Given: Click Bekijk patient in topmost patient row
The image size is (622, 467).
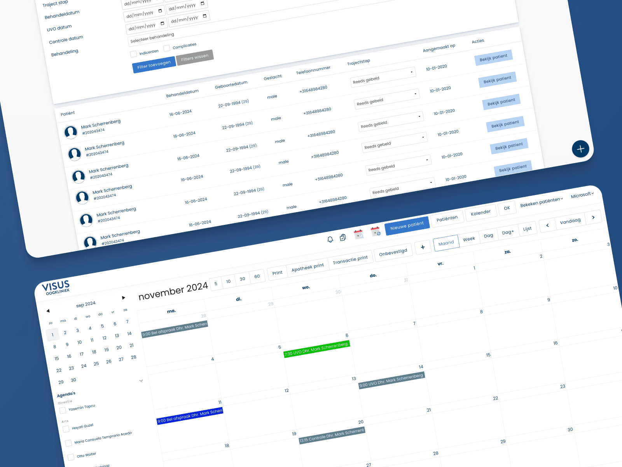Looking at the screenshot, I should coord(493,58).
